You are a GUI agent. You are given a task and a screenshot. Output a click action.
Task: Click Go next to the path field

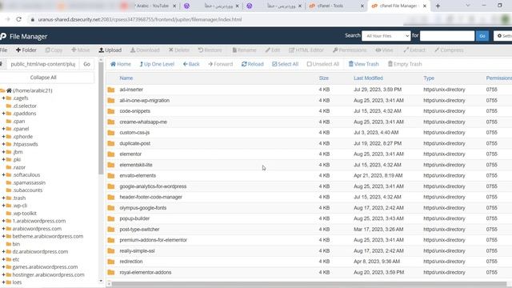pos(86,64)
